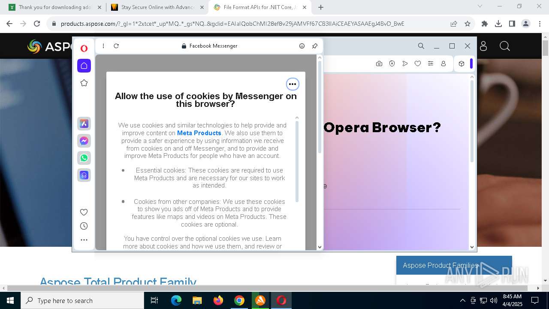Open Opera account profile icon
The image size is (549, 309).
[x=443, y=64]
